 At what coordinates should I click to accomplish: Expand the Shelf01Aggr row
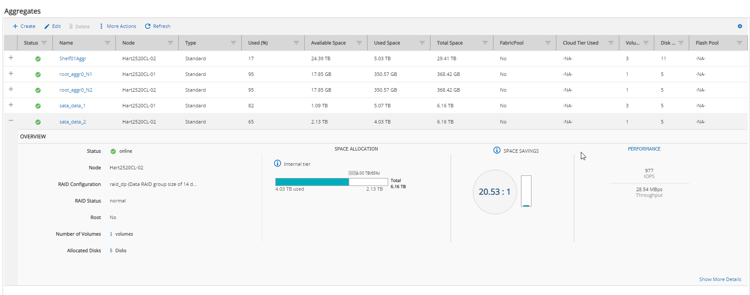[11, 58]
